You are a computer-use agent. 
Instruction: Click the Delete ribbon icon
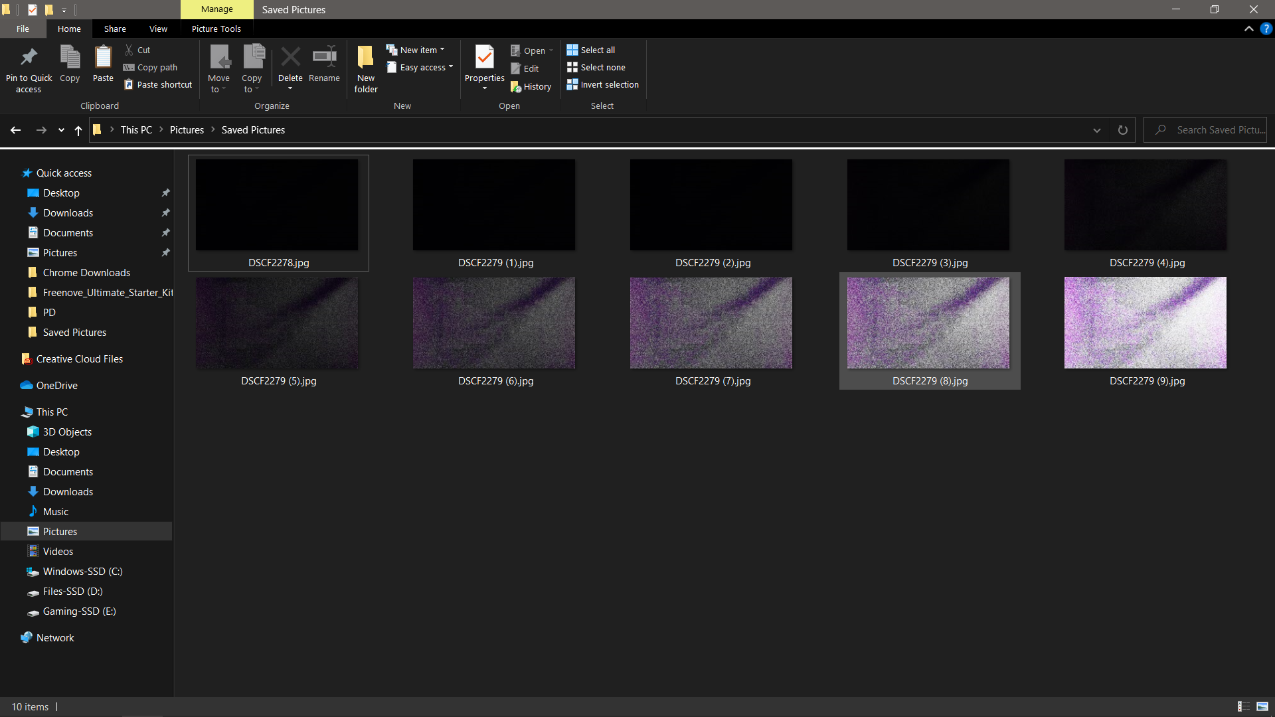tap(290, 58)
